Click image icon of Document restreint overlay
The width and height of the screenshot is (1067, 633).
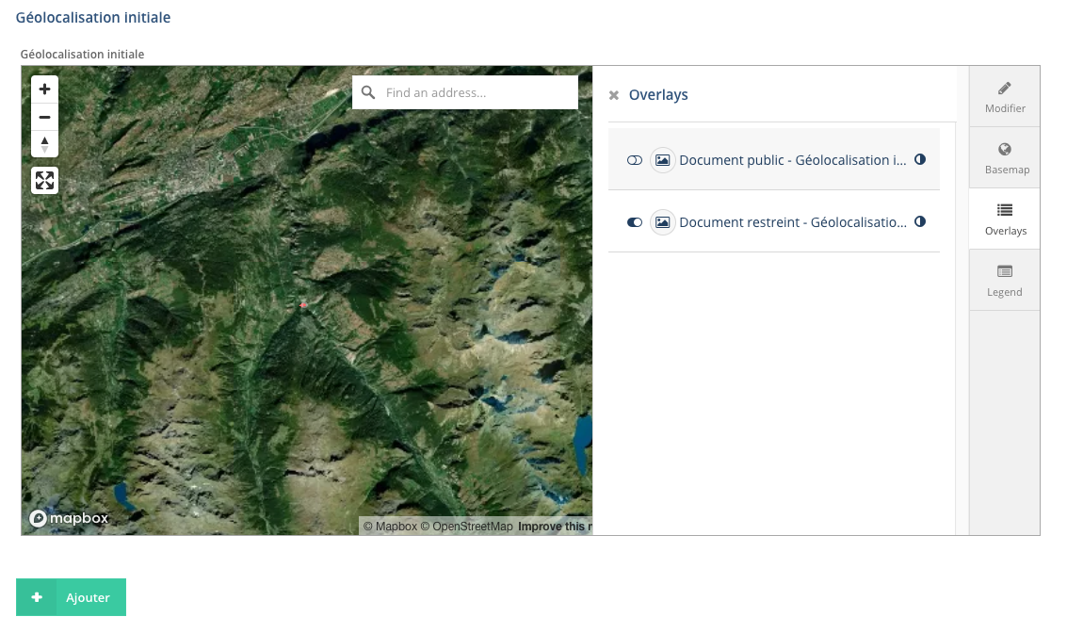point(663,222)
